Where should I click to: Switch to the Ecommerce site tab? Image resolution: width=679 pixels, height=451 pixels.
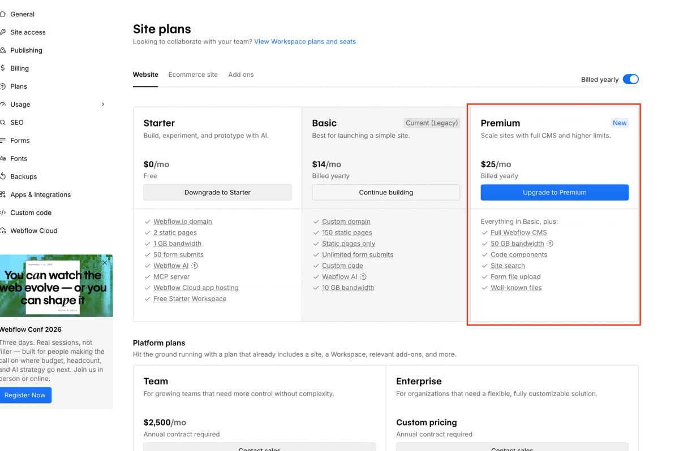(193, 75)
